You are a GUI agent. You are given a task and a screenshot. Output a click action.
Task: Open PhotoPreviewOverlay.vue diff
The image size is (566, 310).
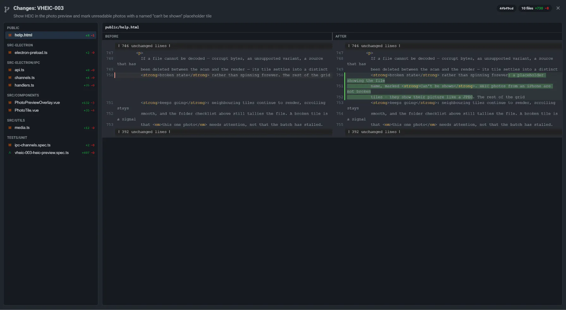(51, 102)
